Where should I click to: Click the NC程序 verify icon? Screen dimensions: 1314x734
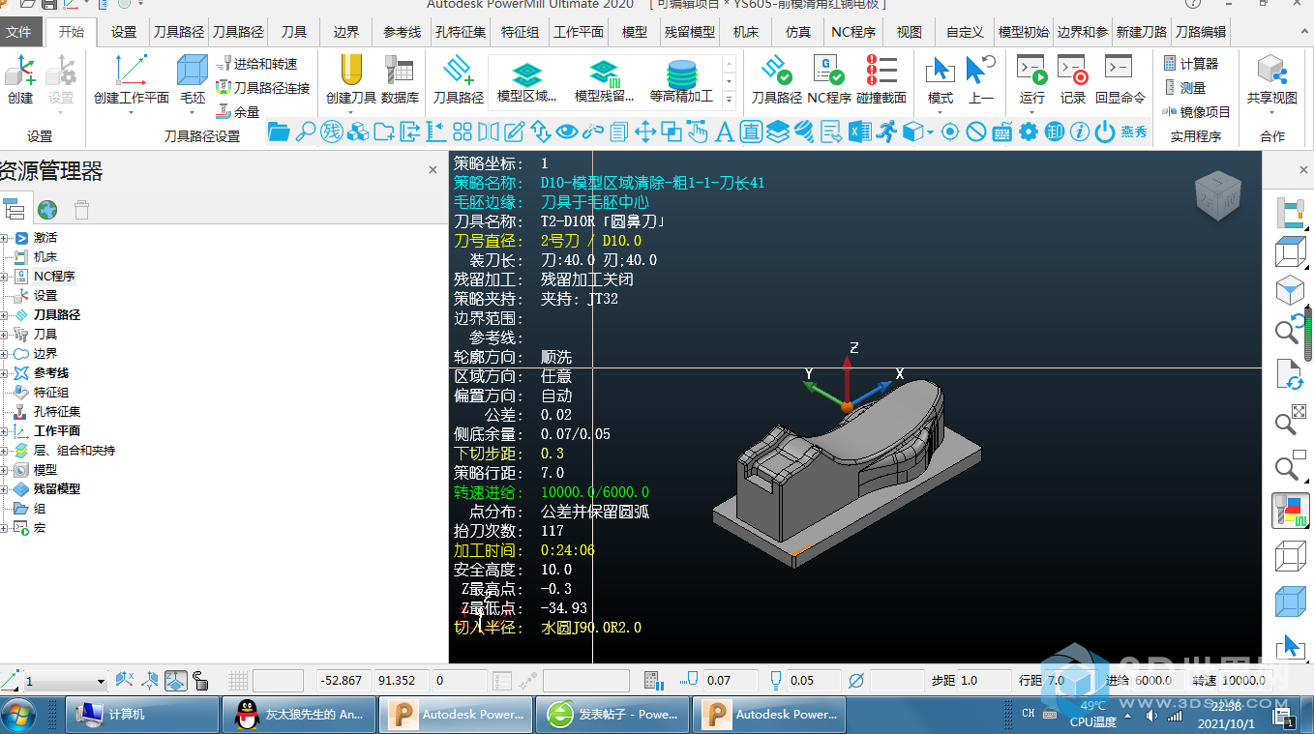[x=829, y=78]
